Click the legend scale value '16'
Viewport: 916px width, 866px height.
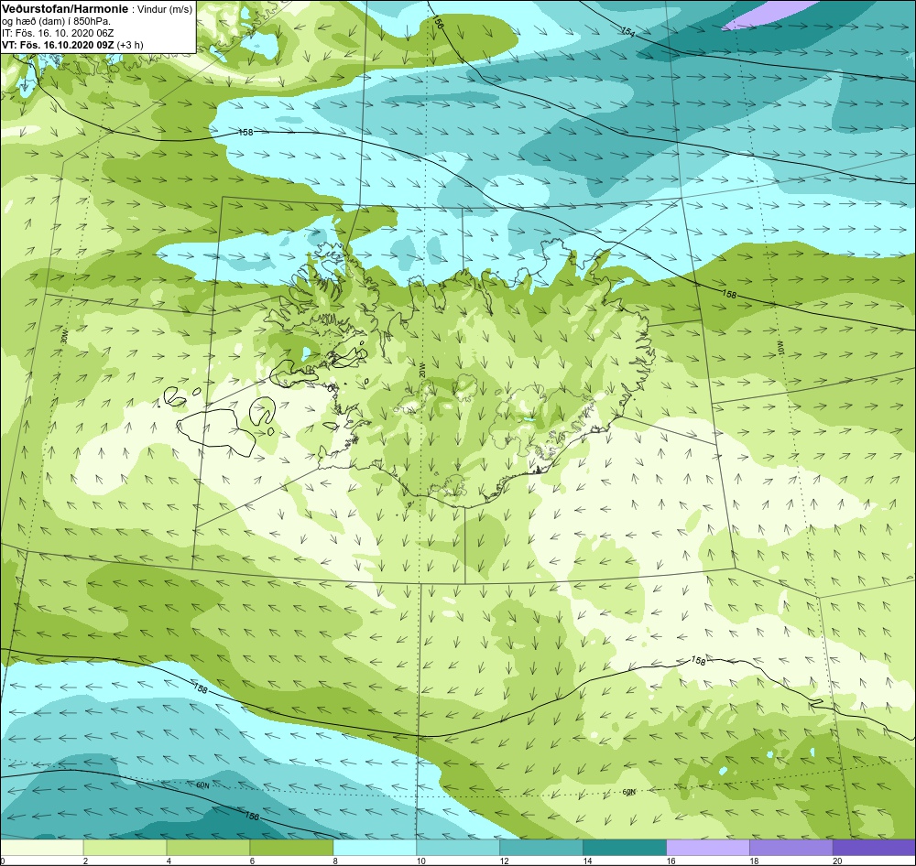pyautogui.click(x=671, y=861)
